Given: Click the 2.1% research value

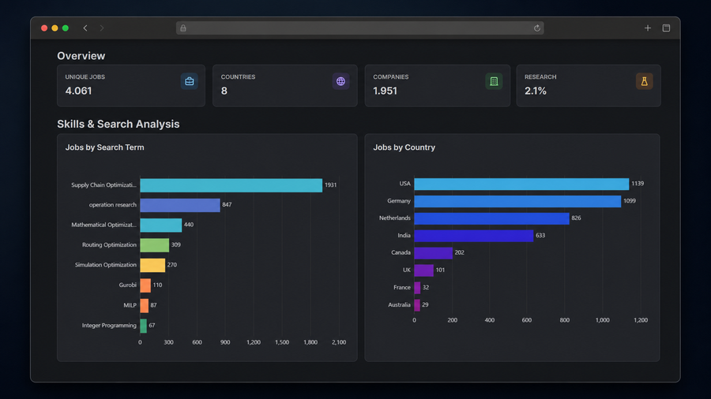Looking at the screenshot, I should 536,91.
